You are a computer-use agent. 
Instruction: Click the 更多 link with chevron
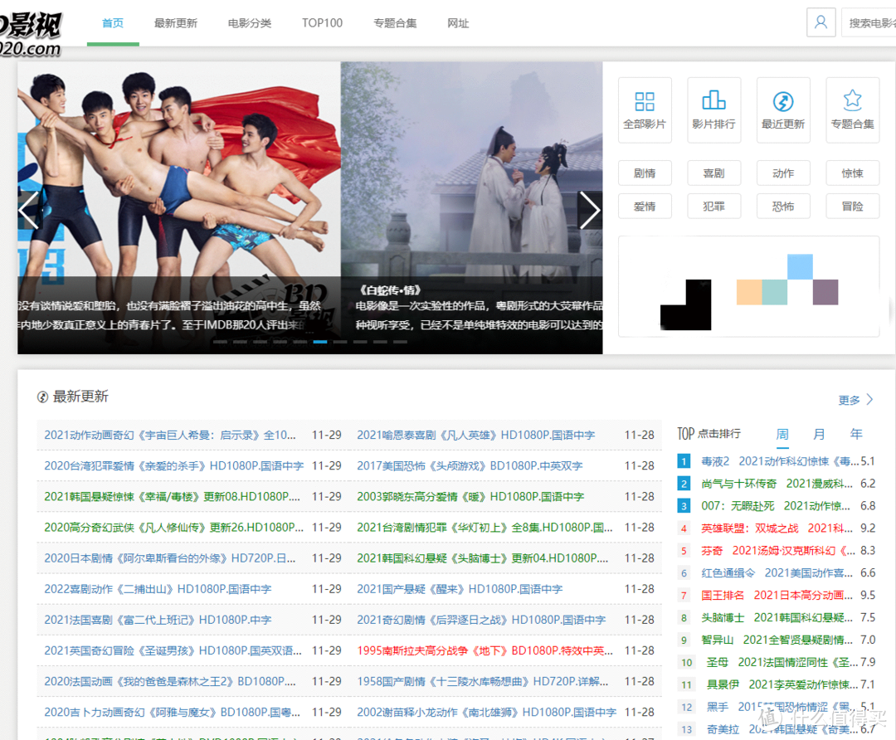pyautogui.click(x=855, y=400)
